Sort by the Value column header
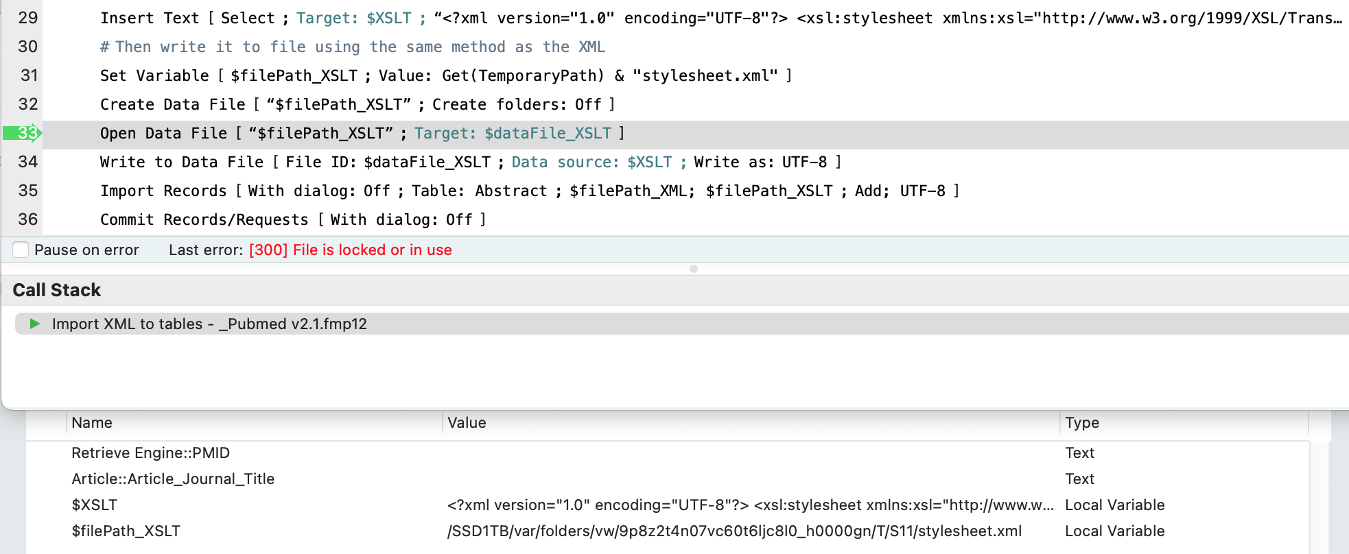1349x554 pixels. click(x=751, y=423)
